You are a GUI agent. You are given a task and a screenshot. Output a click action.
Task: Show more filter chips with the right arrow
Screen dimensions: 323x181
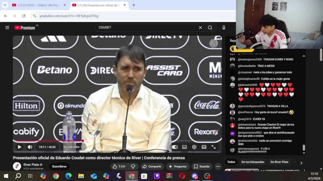coord(301,163)
